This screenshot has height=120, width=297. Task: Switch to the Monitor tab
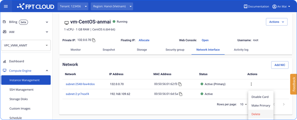[76, 50]
